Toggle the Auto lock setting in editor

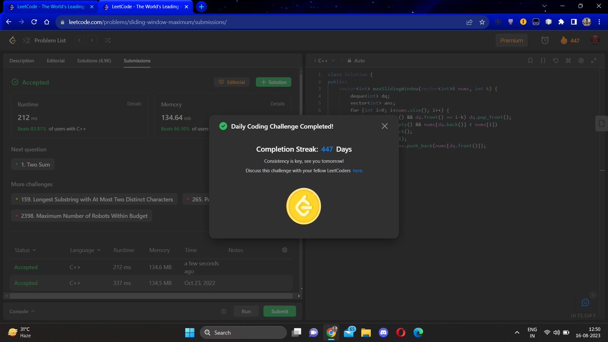356,61
